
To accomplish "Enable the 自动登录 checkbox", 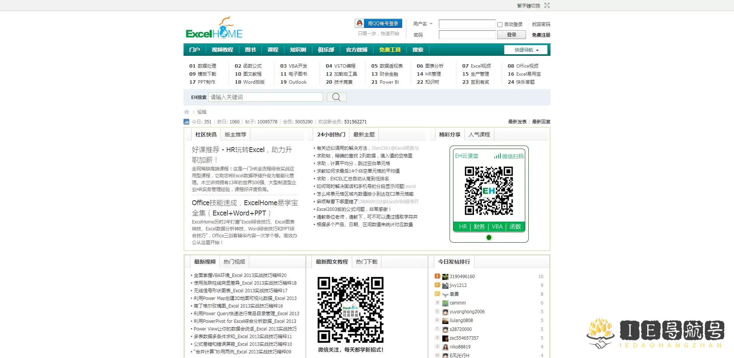I will pos(500,24).
